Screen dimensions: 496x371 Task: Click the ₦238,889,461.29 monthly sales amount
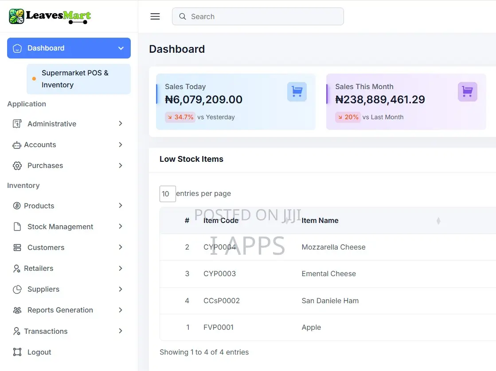coord(380,100)
